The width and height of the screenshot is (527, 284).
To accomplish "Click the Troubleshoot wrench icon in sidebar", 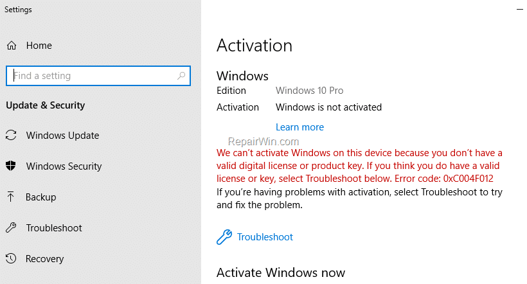I will point(11,227).
